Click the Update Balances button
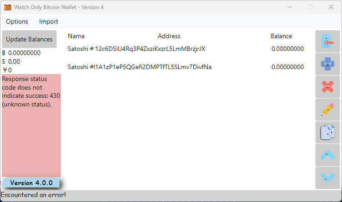The width and height of the screenshot is (342, 202). click(x=29, y=39)
